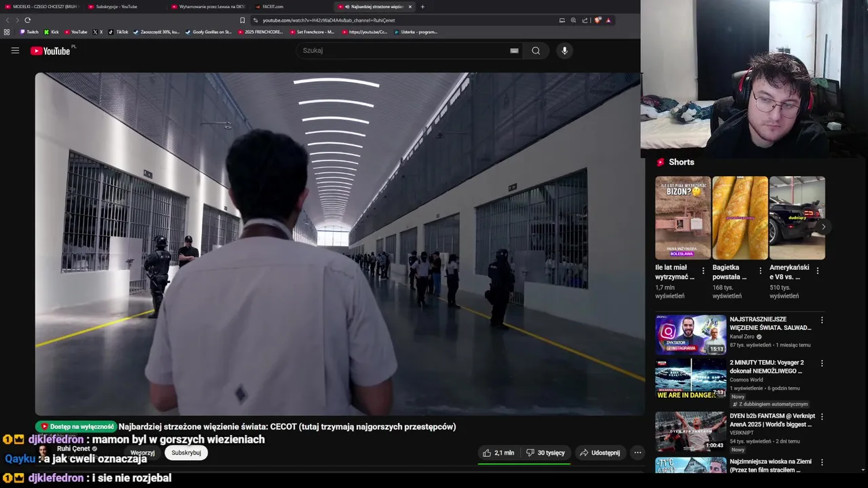The width and height of the screenshot is (868, 488).
Task: Start voice search with the microphone
Action: (564, 50)
